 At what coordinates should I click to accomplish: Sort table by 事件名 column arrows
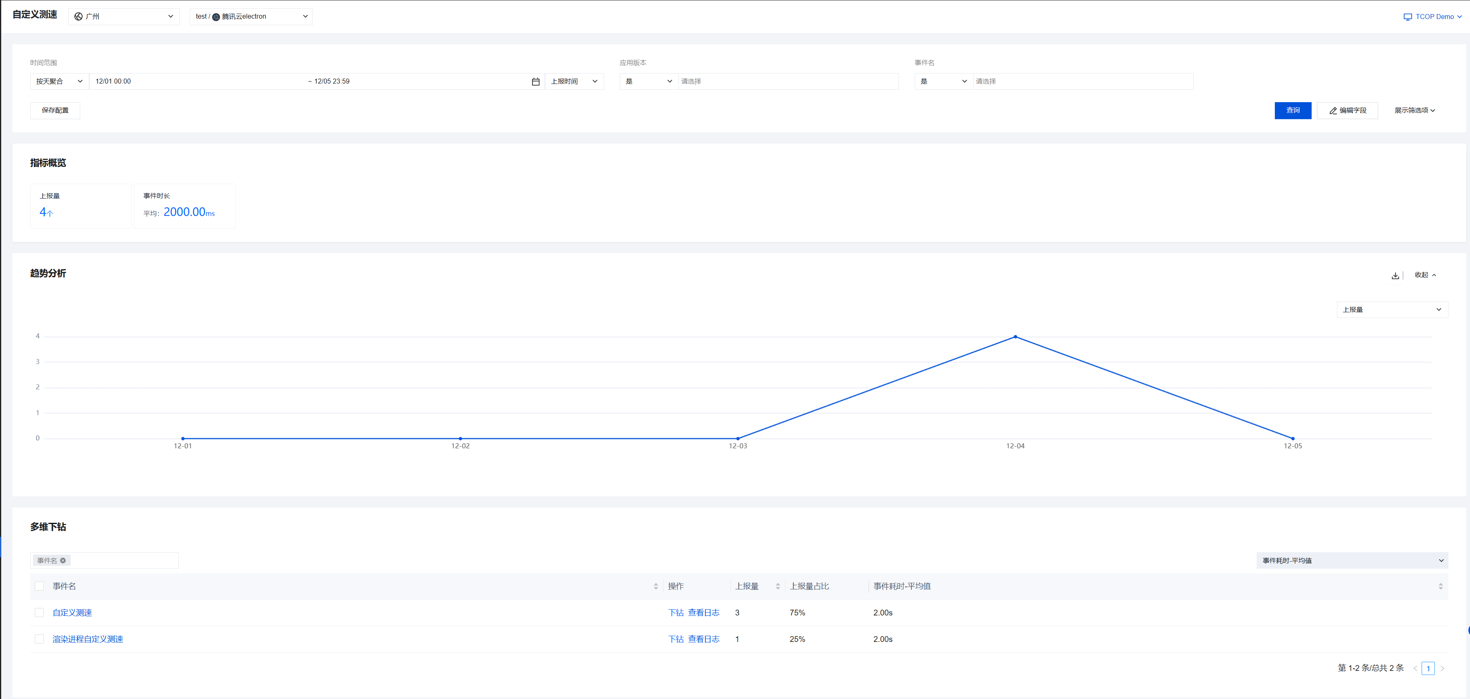[x=656, y=586]
